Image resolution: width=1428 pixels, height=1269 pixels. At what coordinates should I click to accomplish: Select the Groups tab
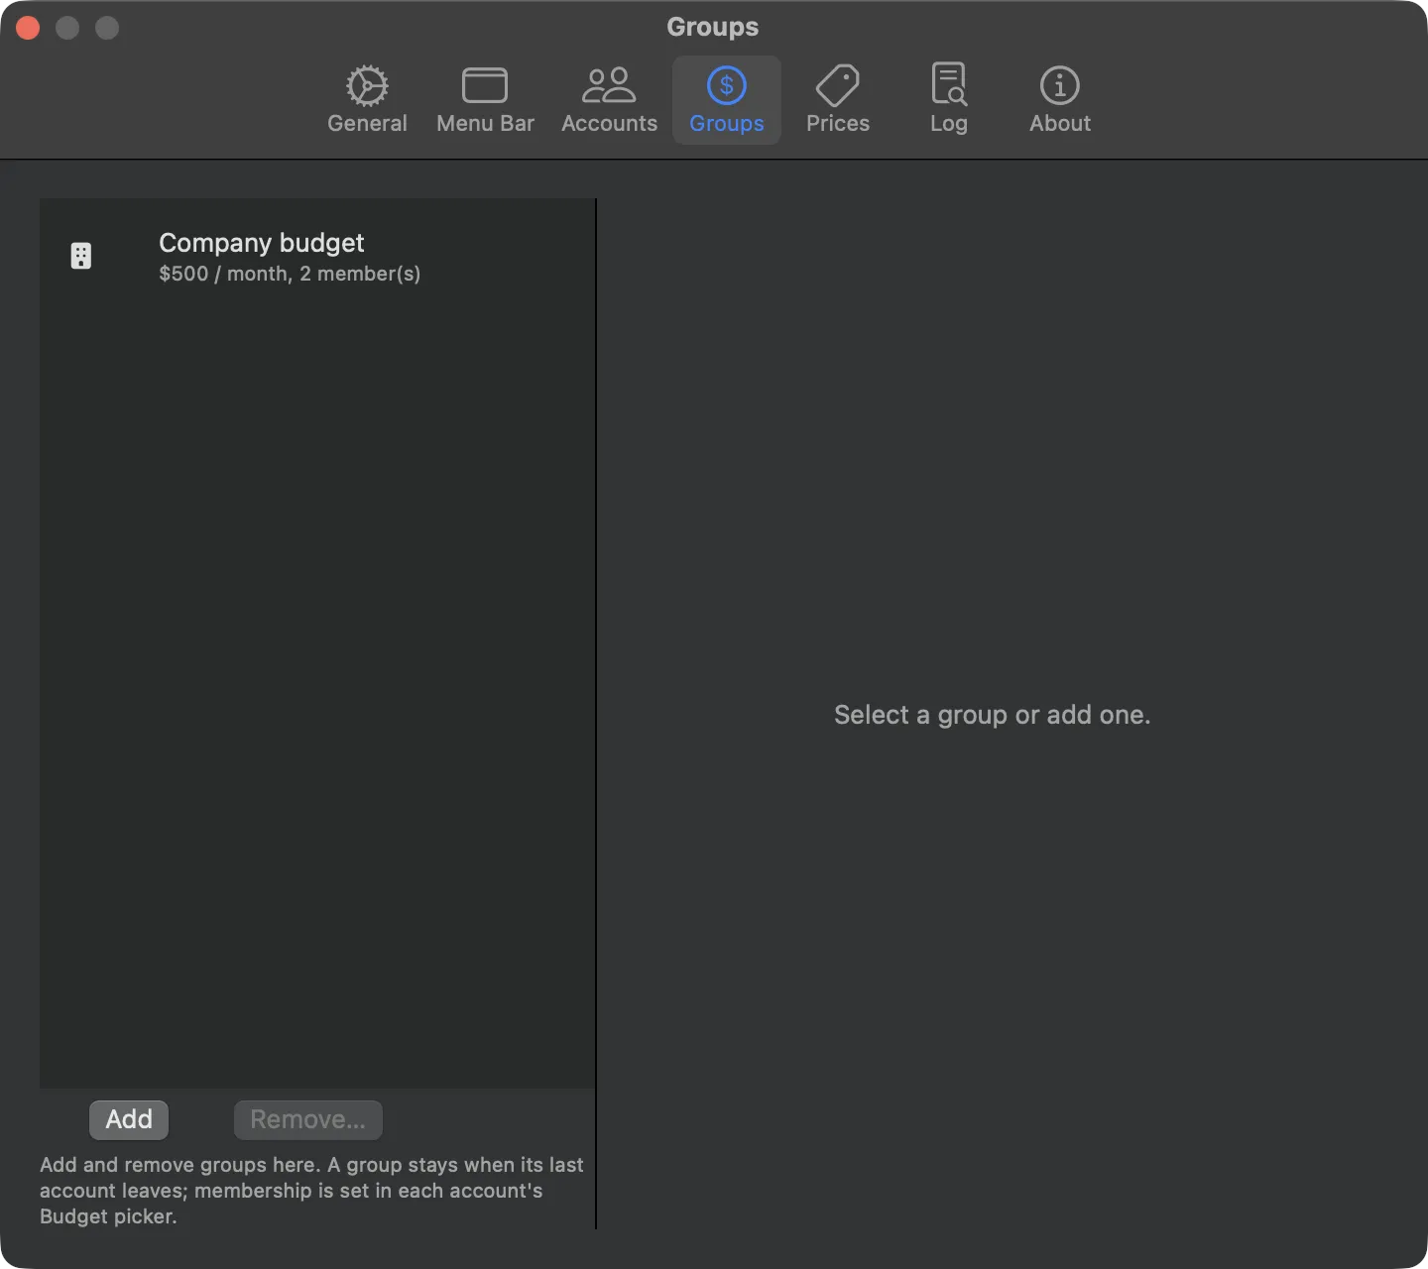(727, 100)
